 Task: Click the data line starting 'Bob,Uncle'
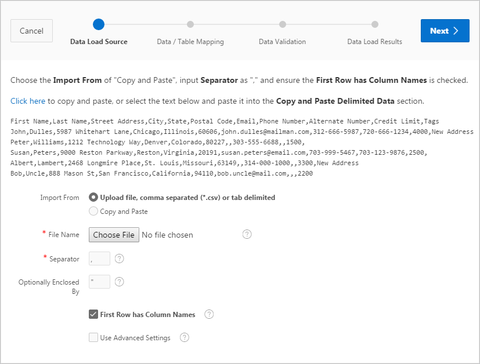[161, 173]
